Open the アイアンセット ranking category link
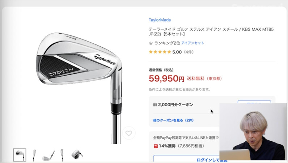The height and width of the screenshot is (163, 288). 193,43
